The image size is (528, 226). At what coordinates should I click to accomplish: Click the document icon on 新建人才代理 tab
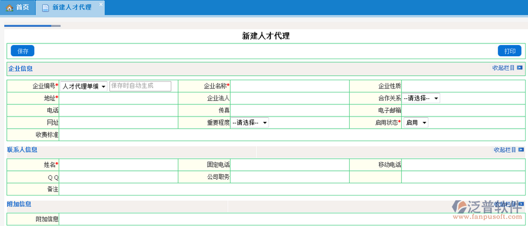click(45, 8)
